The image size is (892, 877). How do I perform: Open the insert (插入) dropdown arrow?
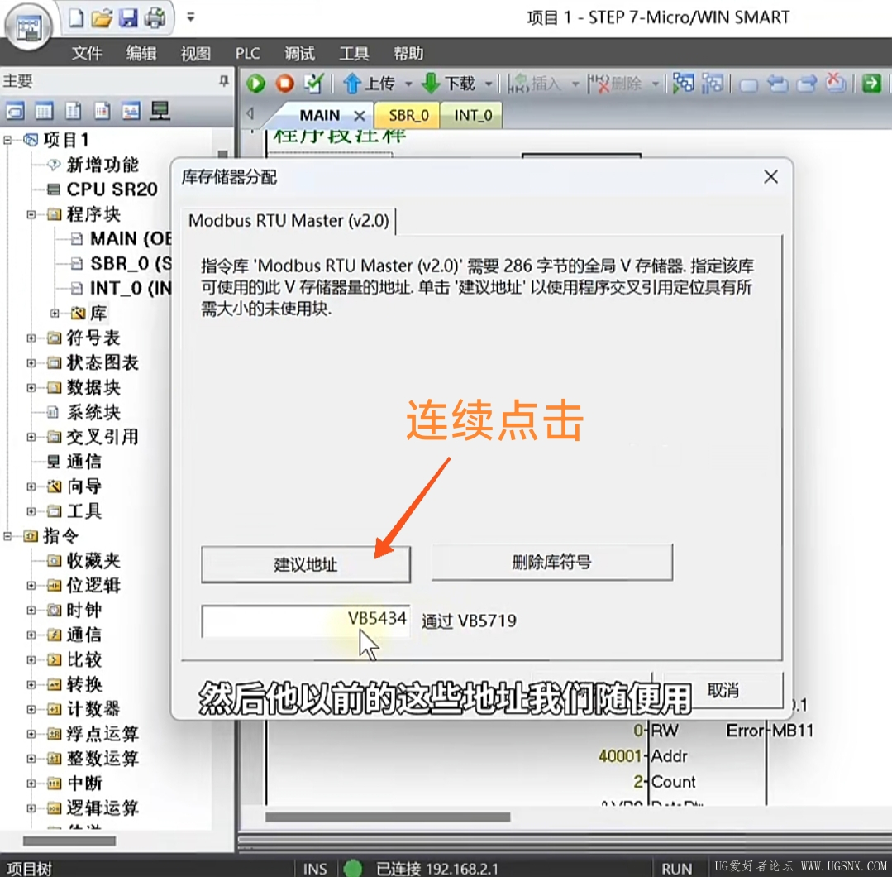(575, 84)
